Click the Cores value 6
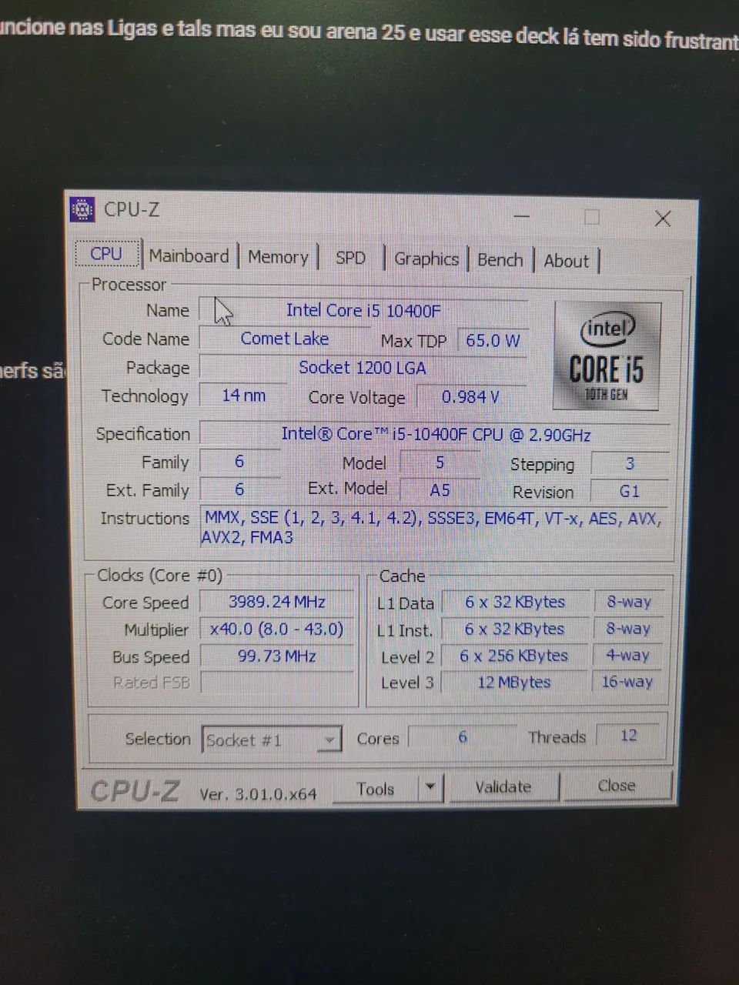Screen dimensions: 739x985 (x=463, y=736)
